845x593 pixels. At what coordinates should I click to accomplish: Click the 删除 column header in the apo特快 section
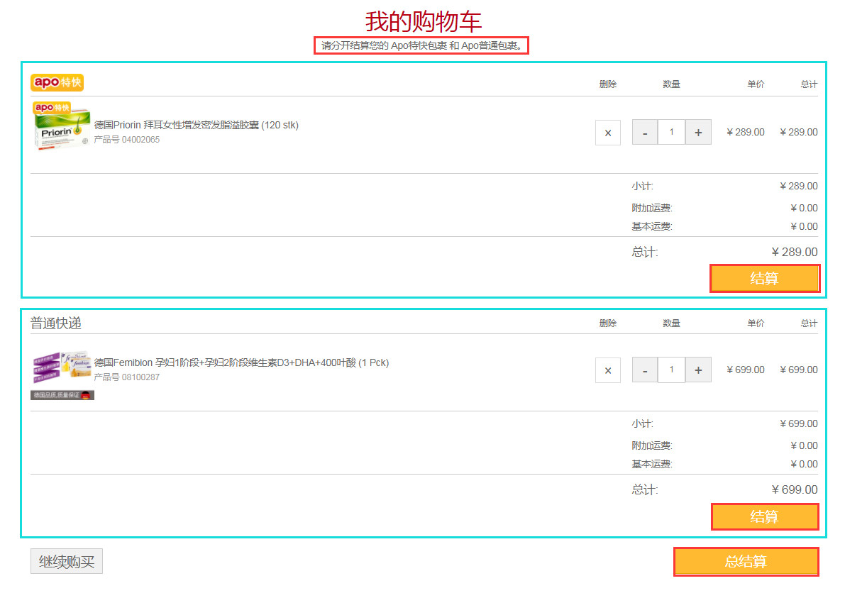[x=608, y=84]
